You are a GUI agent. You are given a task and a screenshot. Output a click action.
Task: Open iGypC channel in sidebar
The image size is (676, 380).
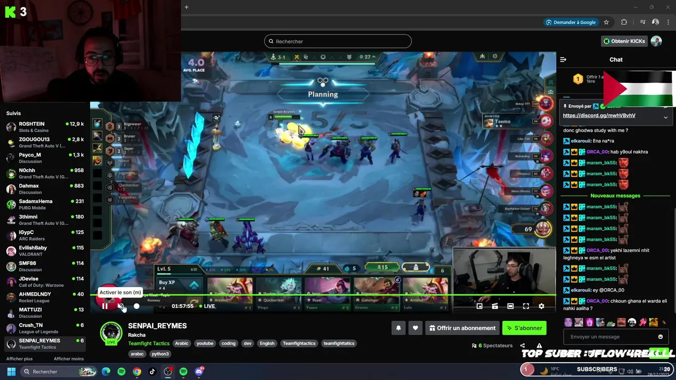[x=45, y=235]
